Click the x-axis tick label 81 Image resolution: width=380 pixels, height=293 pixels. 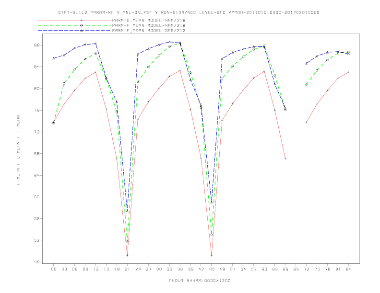pyautogui.click(x=338, y=269)
